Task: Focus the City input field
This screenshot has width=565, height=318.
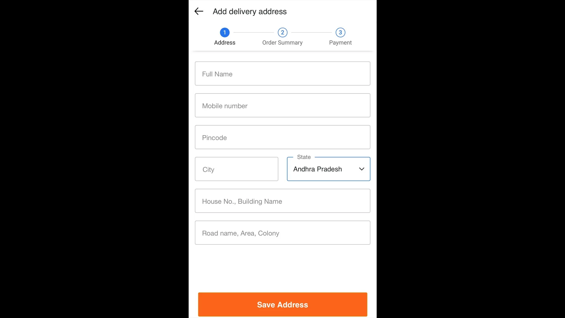Action: pyautogui.click(x=236, y=169)
